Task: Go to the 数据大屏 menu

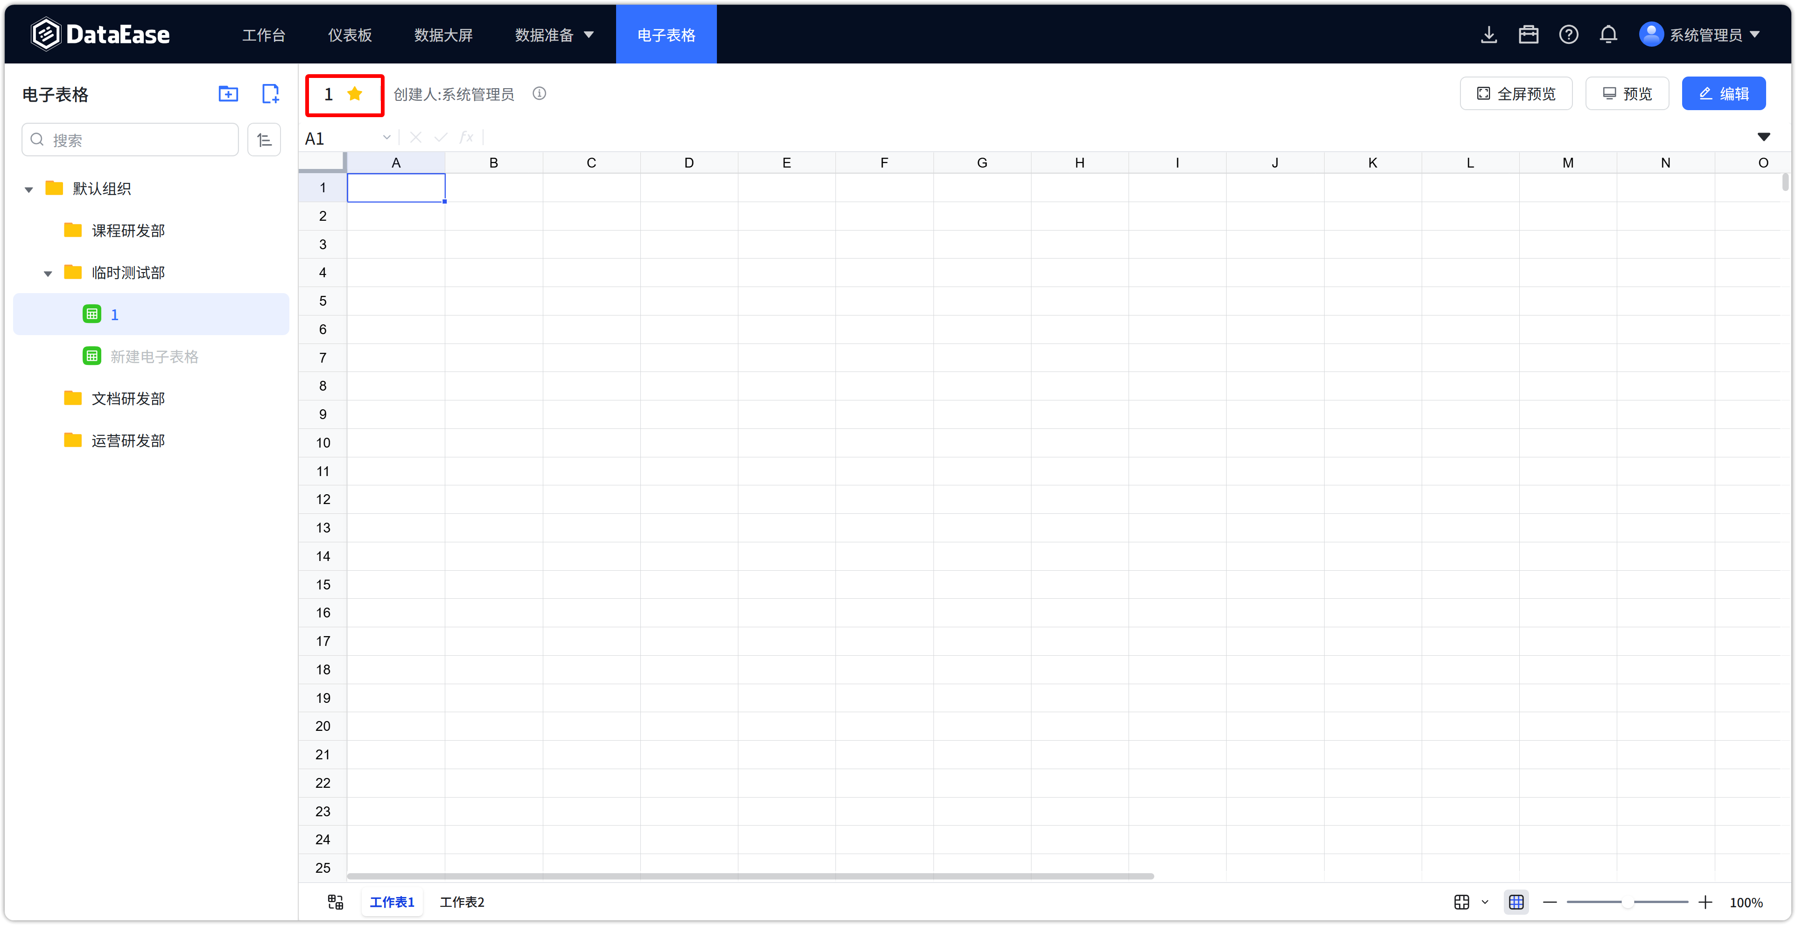Action: 443,34
